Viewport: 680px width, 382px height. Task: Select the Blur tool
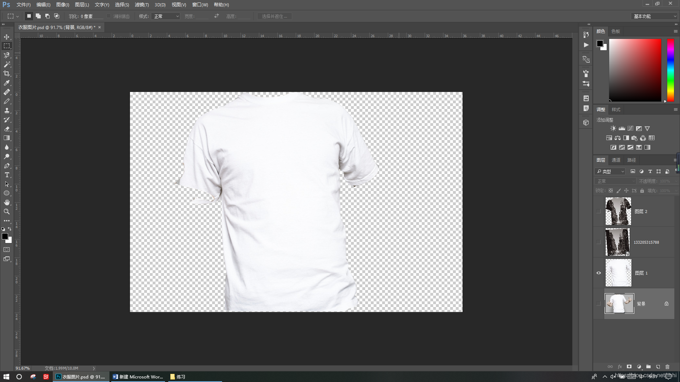tap(7, 147)
